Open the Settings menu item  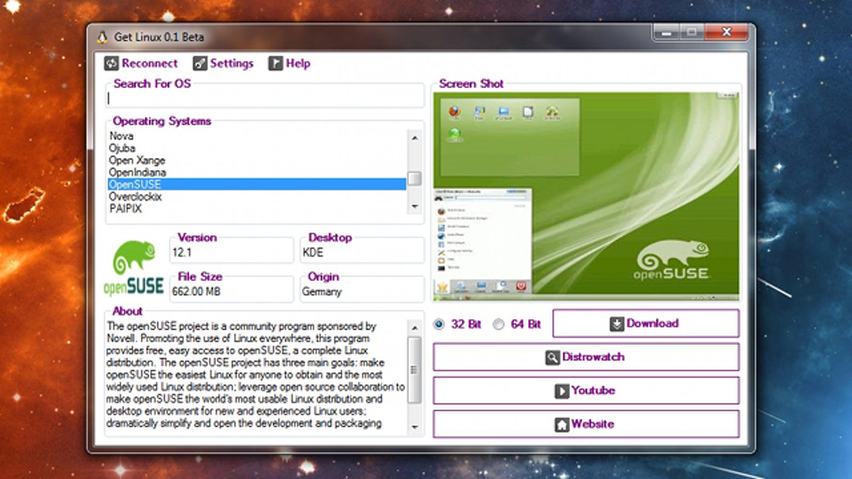(223, 63)
